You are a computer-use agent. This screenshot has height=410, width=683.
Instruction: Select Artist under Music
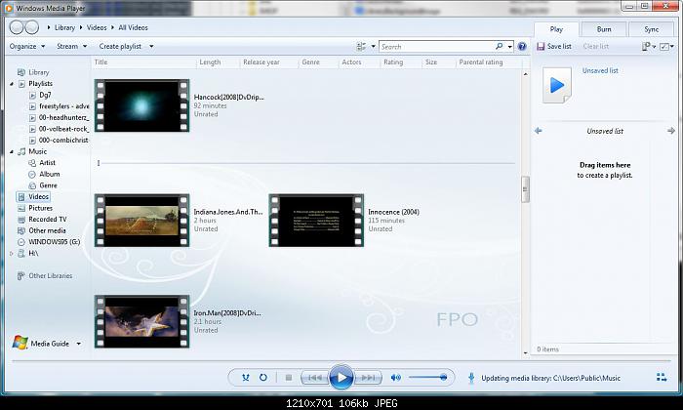42,163
